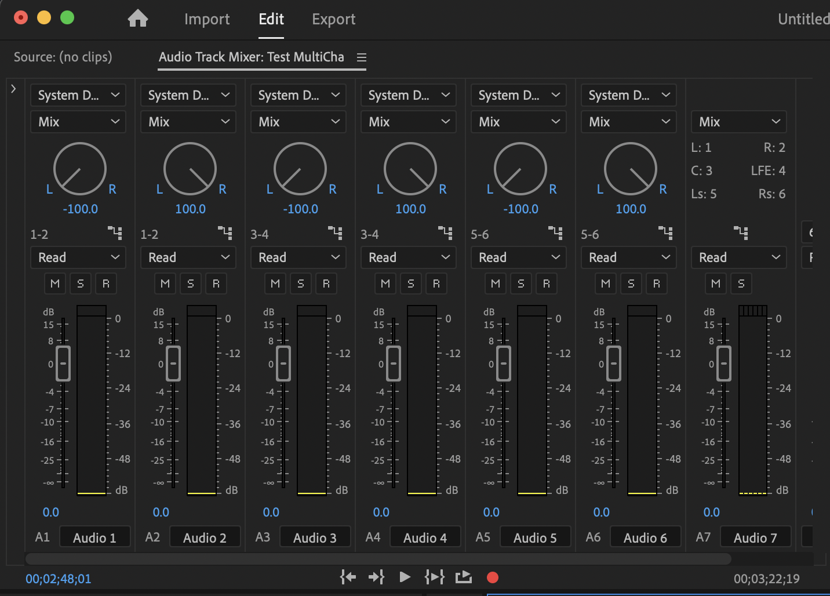Mute track Audio 1
The height and width of the screenshot is (596, 830).
55,284
